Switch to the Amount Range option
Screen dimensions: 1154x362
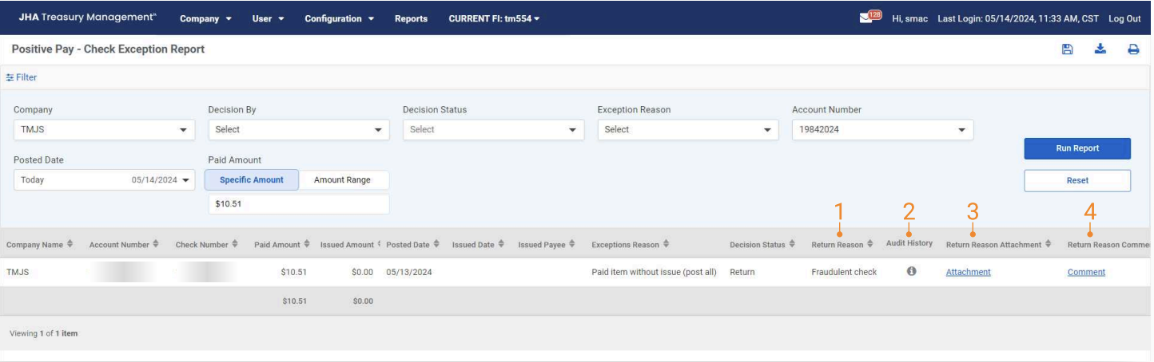pos(342,180)
